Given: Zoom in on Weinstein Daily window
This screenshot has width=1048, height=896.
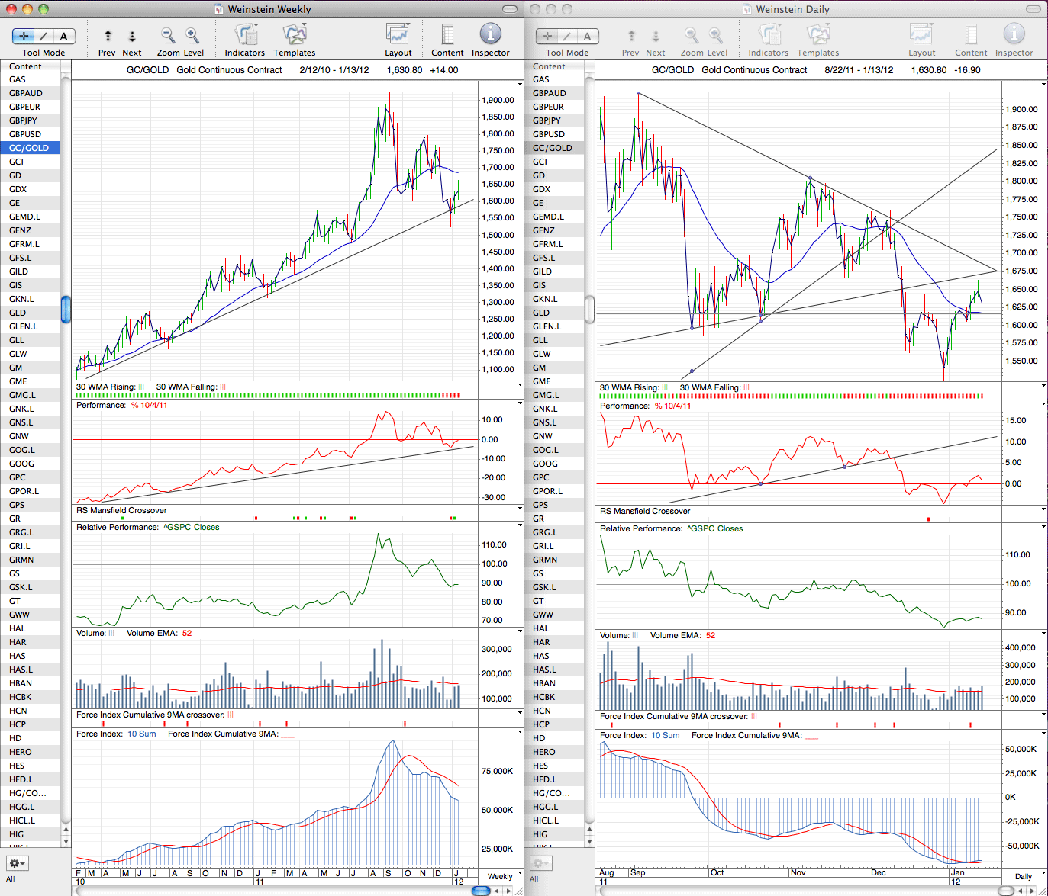Looking at the screenshot, I should pos(716,35).
